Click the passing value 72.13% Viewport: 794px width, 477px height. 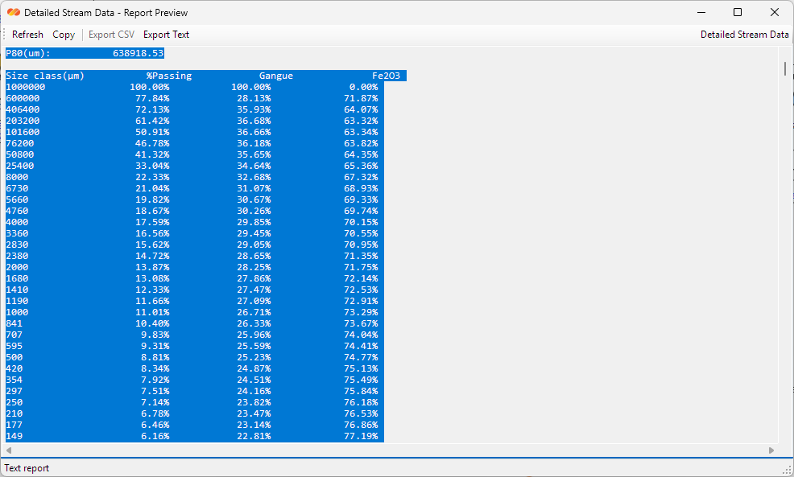[x=152, y=109]
